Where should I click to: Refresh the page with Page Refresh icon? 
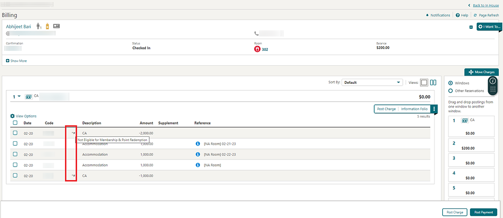(x=475, y=15)
